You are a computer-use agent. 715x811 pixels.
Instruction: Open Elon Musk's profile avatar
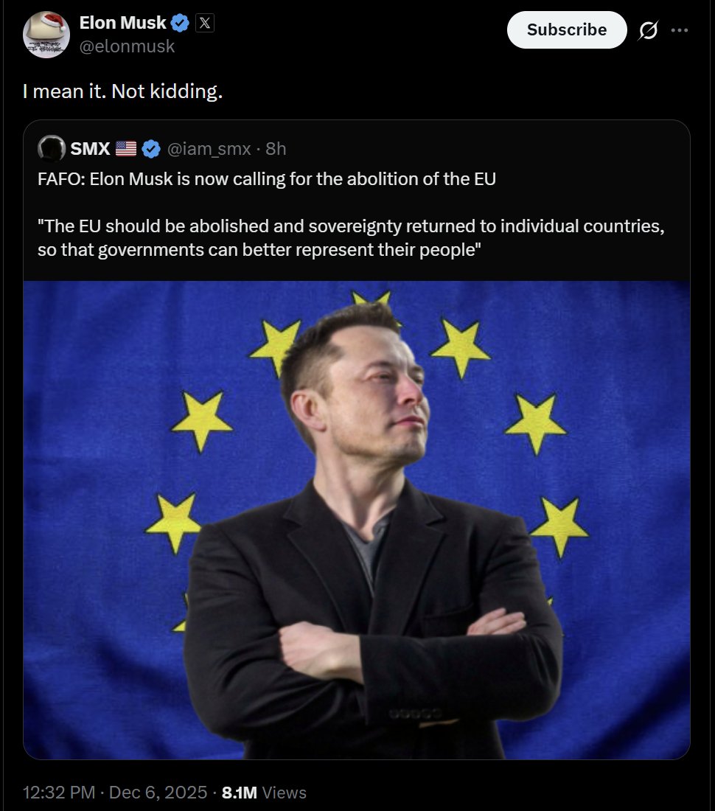pyautogui.click(x=46, y=35)
